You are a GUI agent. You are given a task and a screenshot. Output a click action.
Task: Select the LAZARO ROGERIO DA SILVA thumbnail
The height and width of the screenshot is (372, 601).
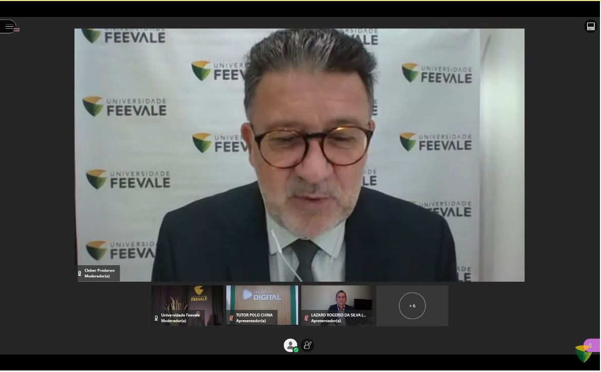click(x=337, y=306)
